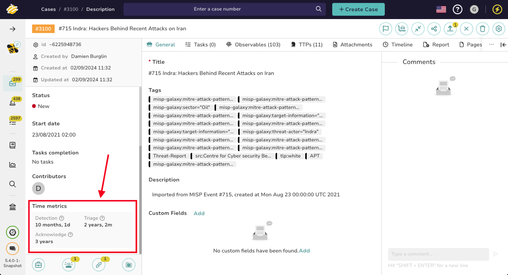Collapse the comments panel
Image resolution: width=508 pixels, height=275 pixels.
[x=503, y=45]
